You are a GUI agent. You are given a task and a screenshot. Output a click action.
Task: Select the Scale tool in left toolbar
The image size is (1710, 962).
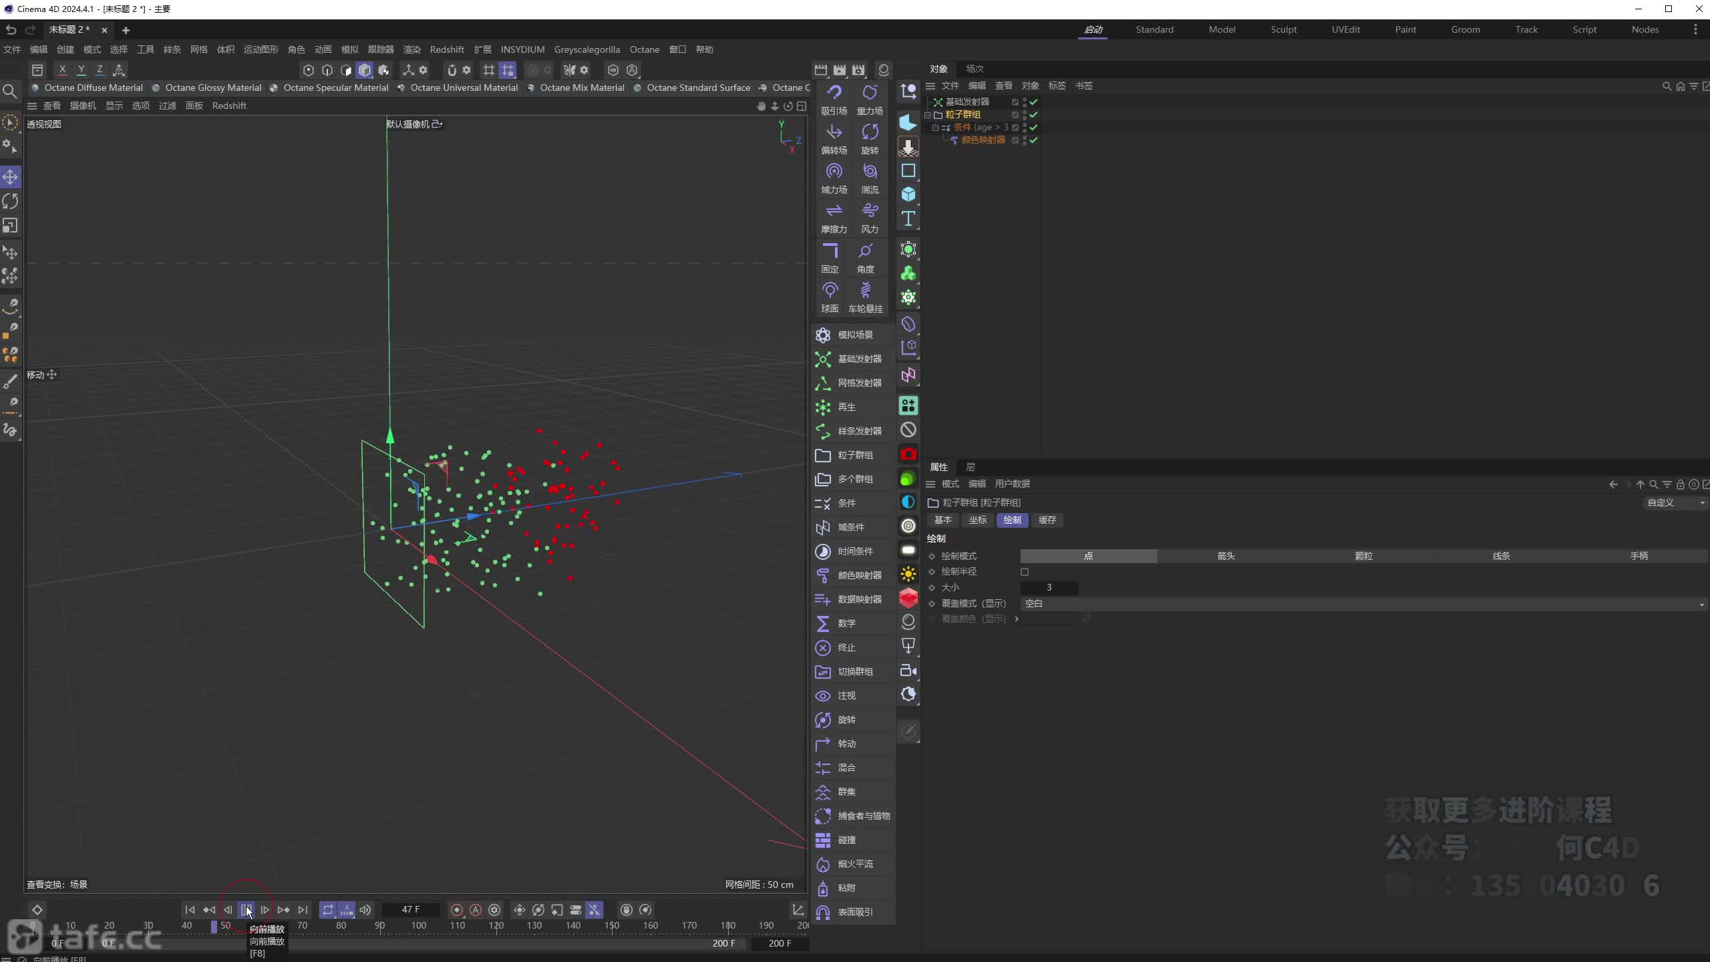coord(10,226)
